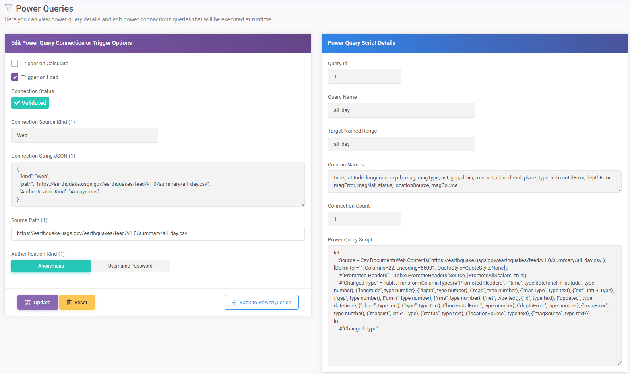The width and height of the screenshot is (630, 374).
Task: Click the Connection String JSON (1) label
Action: [43, 156]
